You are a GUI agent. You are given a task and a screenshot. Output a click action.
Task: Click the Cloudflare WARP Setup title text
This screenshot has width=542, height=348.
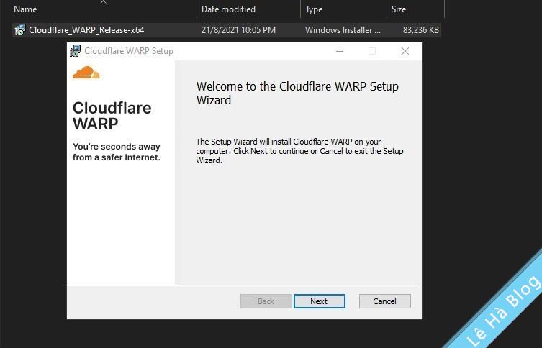(129, 51)
